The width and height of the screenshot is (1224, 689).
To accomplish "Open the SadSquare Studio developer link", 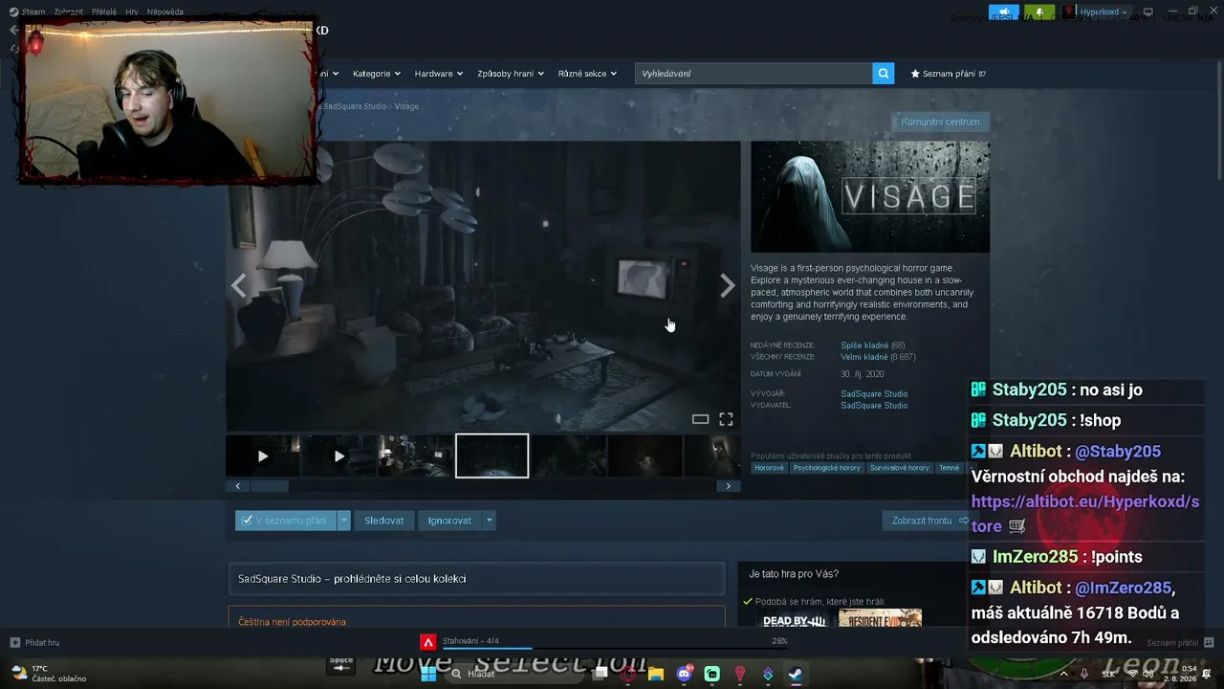I will pos(874,394).
